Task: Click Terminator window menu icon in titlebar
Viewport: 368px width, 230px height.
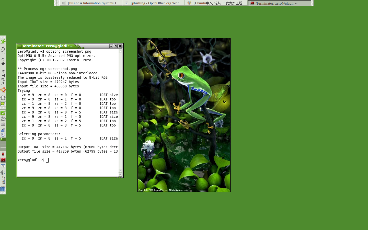Action: tap(19, 46)
